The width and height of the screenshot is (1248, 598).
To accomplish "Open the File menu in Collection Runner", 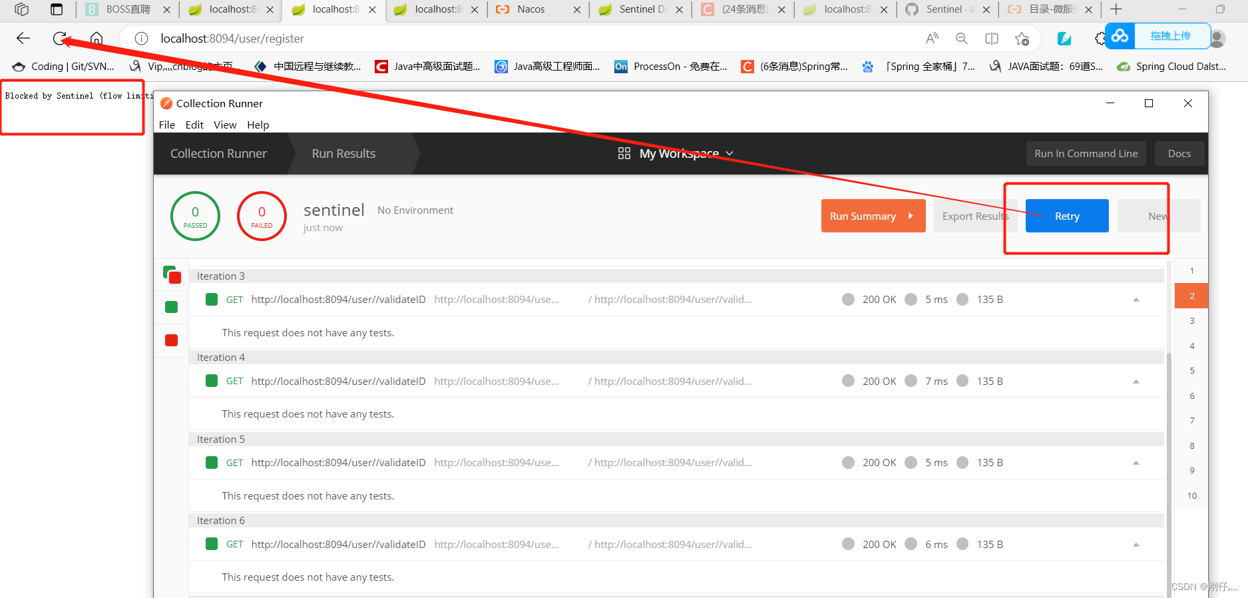I will 166,125.
